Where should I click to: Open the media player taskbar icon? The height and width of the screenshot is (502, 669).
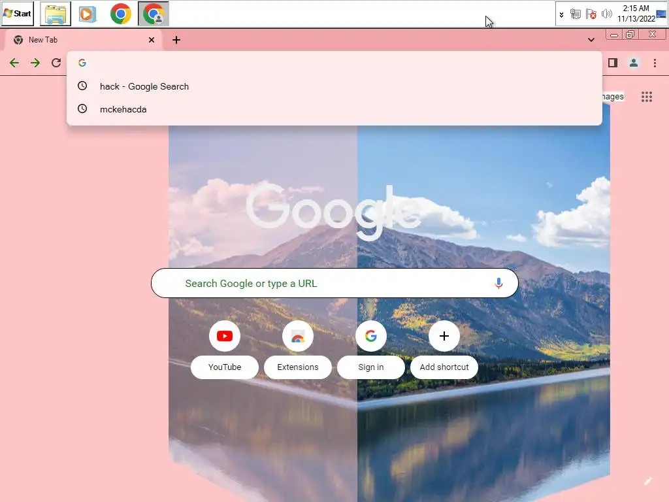click(x=87, y=14)
